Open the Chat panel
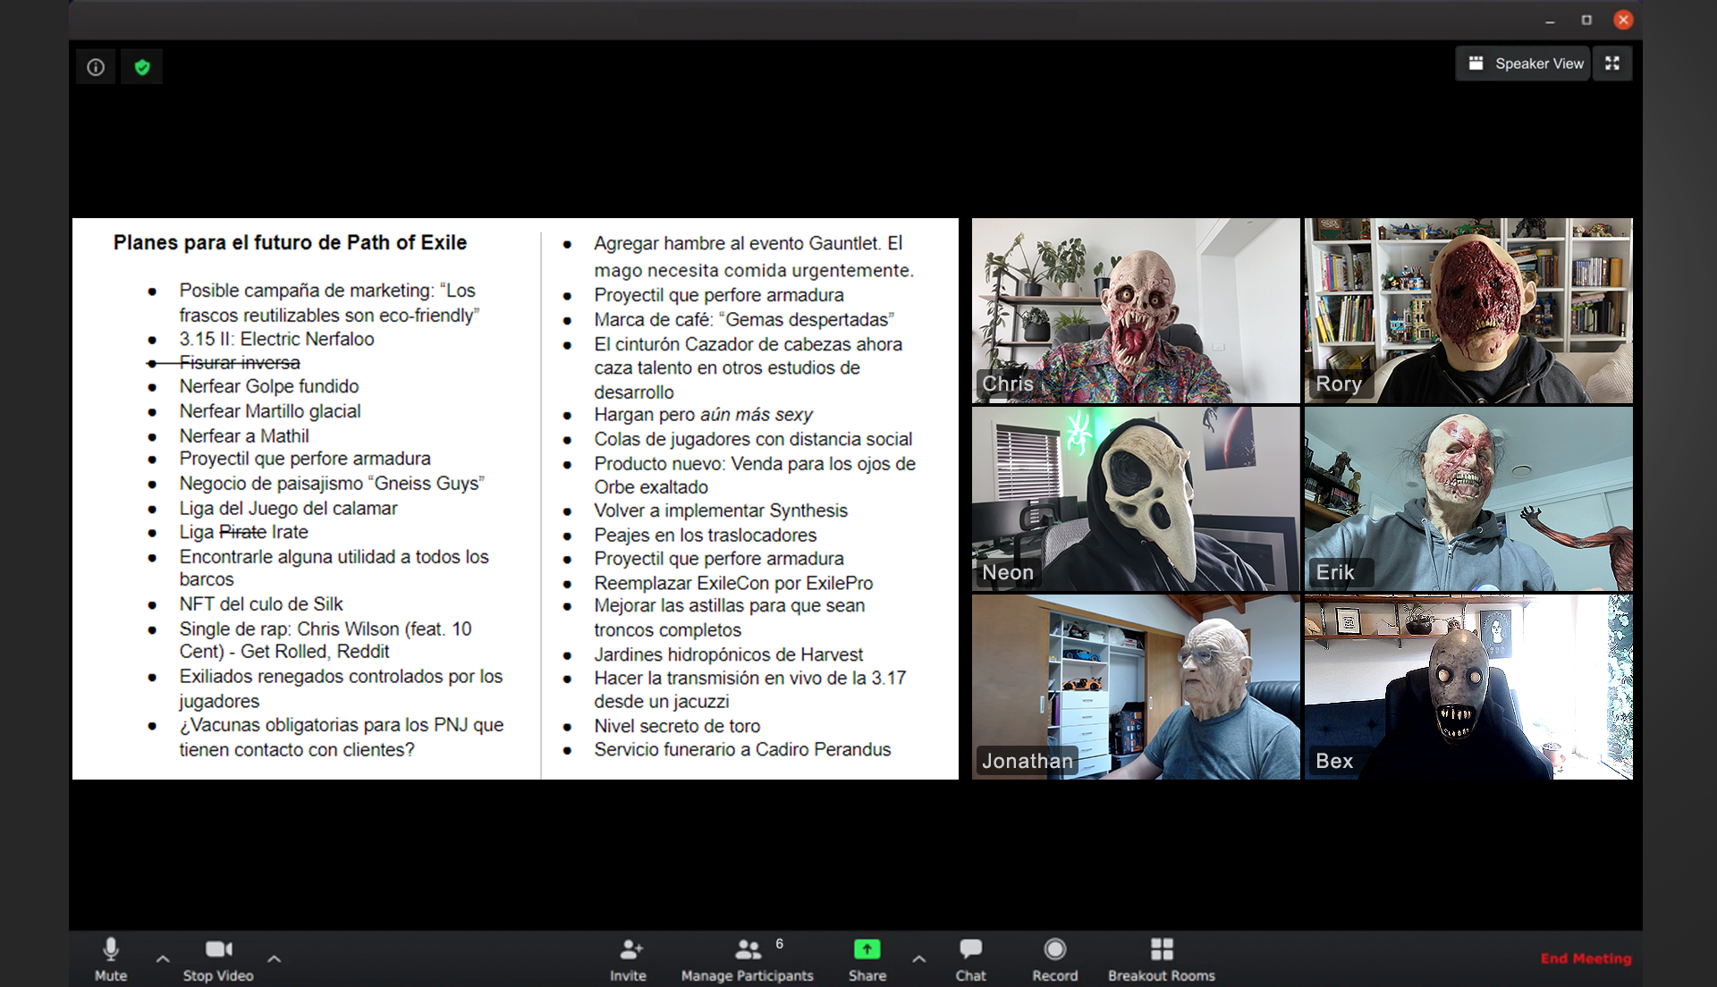The height and width of the screenshot is (987, 1717). [970, 959]
